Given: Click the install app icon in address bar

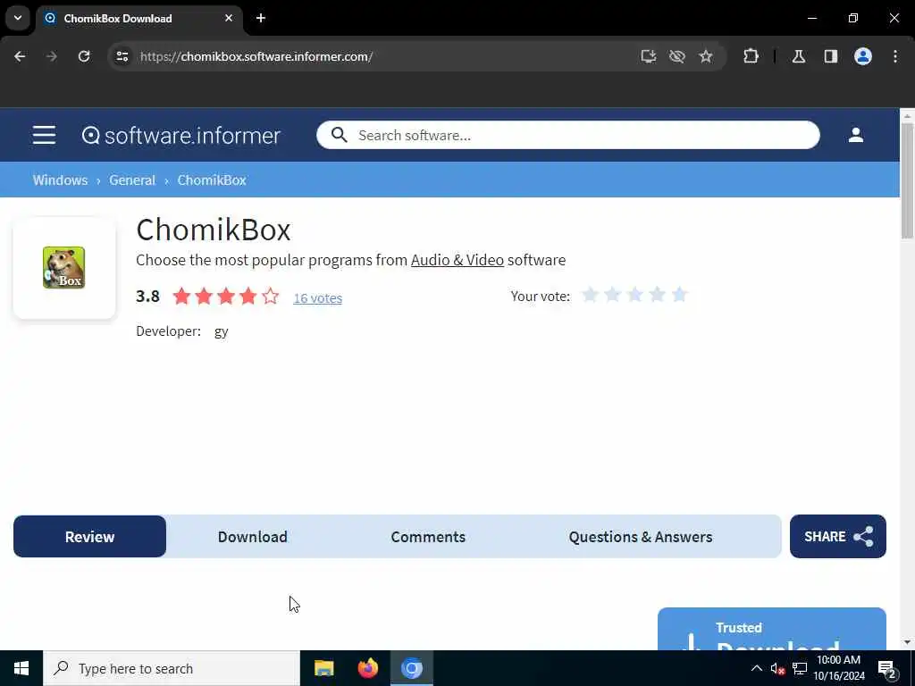Looking at the screenshot, I should [648, 56].
